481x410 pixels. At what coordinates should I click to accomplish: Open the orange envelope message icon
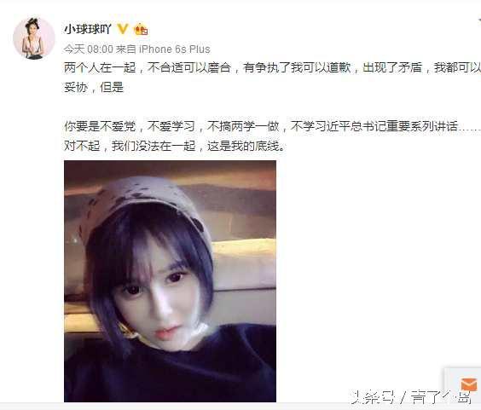(468, 384)
